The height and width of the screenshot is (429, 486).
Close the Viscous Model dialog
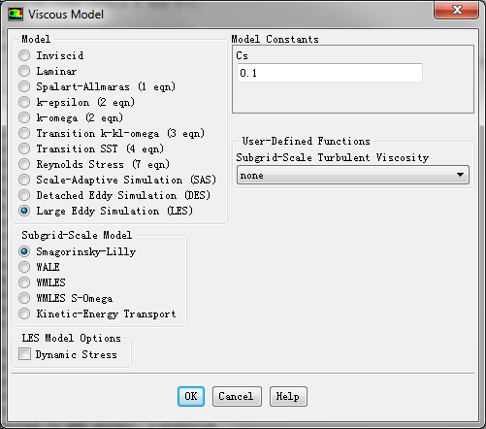pos(456,10)
